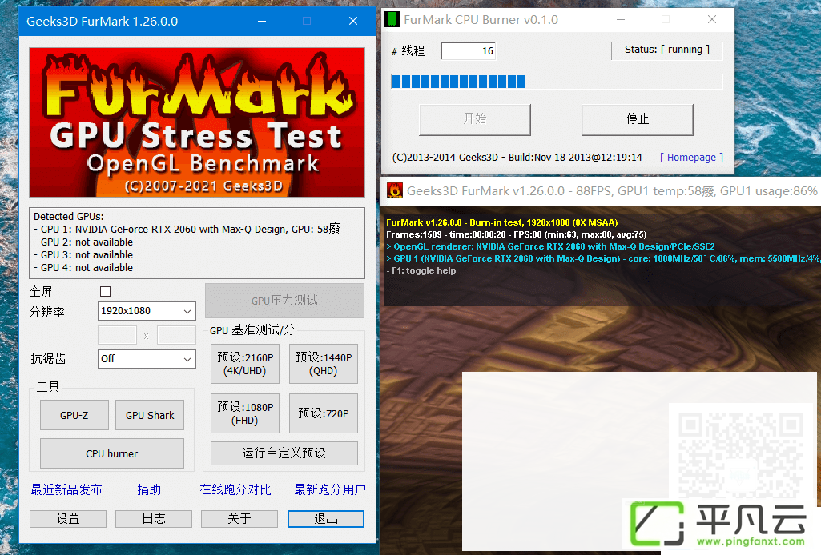821x555 pixels.
Task: Run the 预设:720P benchmark
Action: (x=324, y=413)
